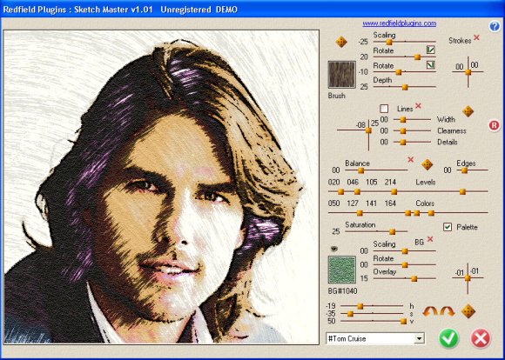505x360 pixels.
Task: Enable the Lines checkbox
Action: 384,109
